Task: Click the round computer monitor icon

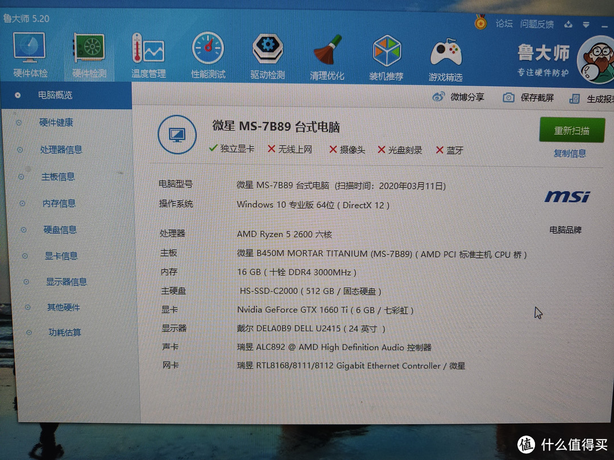Action: 177,134
